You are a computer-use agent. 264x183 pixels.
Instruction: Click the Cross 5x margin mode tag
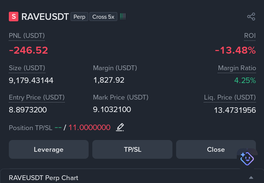click(103, 17)
